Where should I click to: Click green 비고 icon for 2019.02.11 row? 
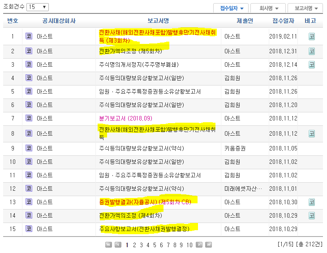pos(312,36)
